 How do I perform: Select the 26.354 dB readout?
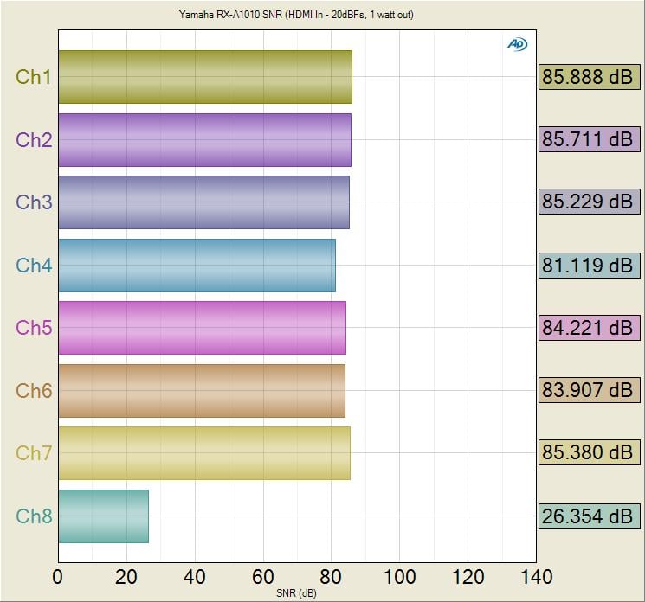(589, 516)
